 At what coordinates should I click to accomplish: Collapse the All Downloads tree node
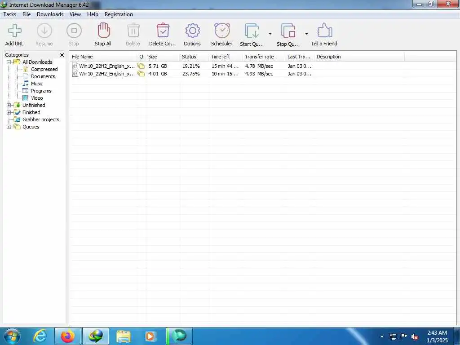[x=9, y=62]
